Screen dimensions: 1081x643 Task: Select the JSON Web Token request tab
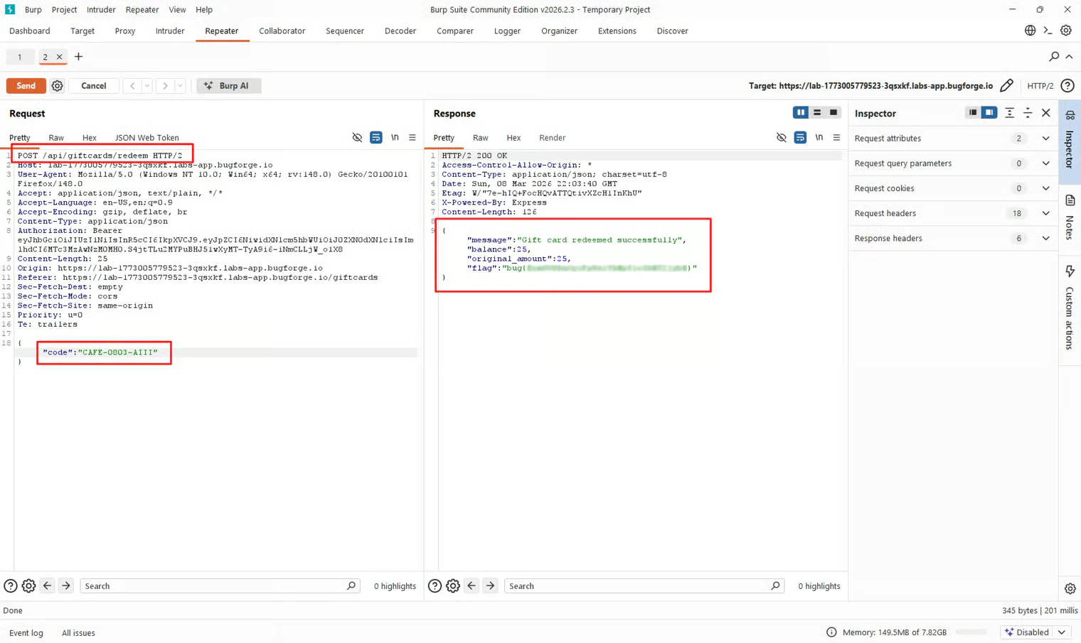pyautogui.click(x=147, y=138)
